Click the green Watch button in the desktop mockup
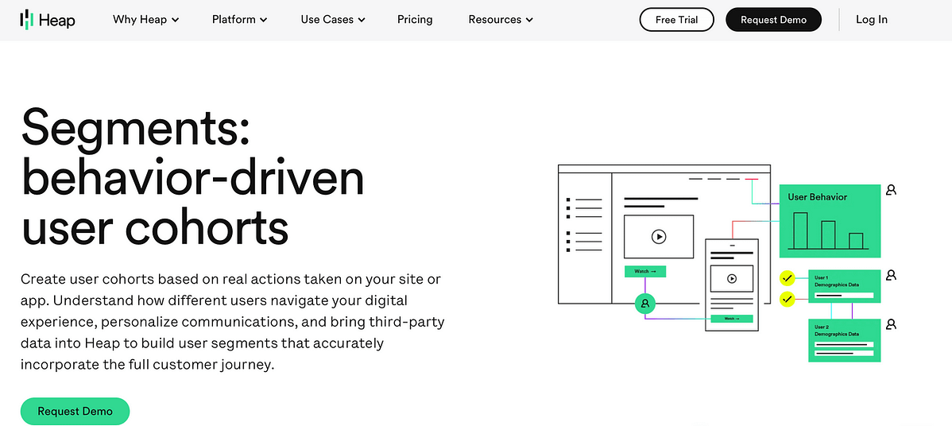This screenshot has height=426, width=952. [644, 271]
